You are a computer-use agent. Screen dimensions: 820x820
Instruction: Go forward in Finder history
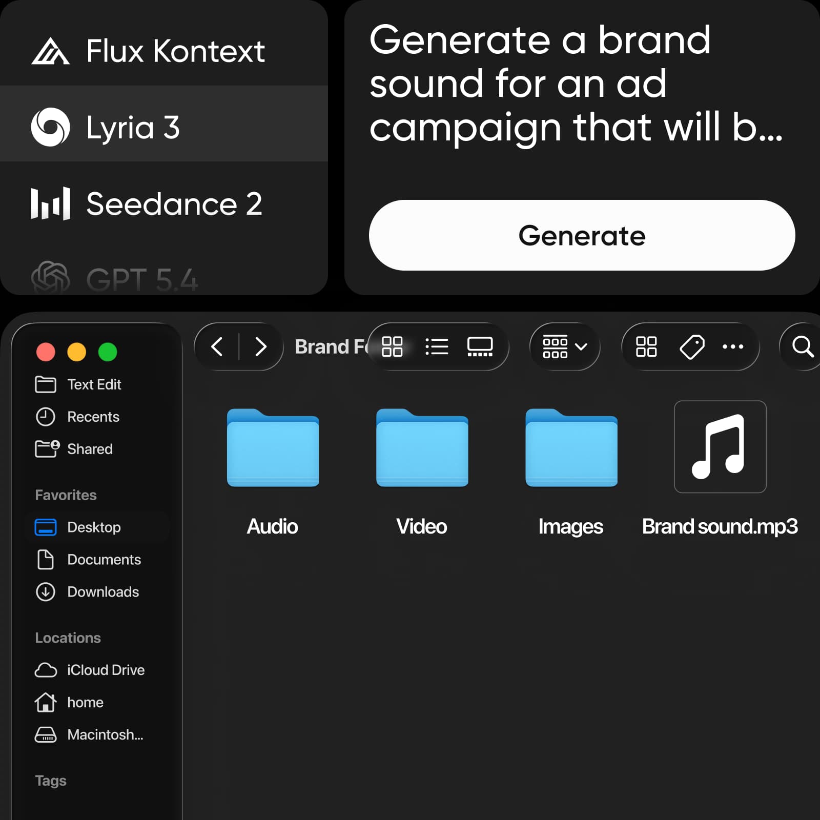(x=261, y=347)
